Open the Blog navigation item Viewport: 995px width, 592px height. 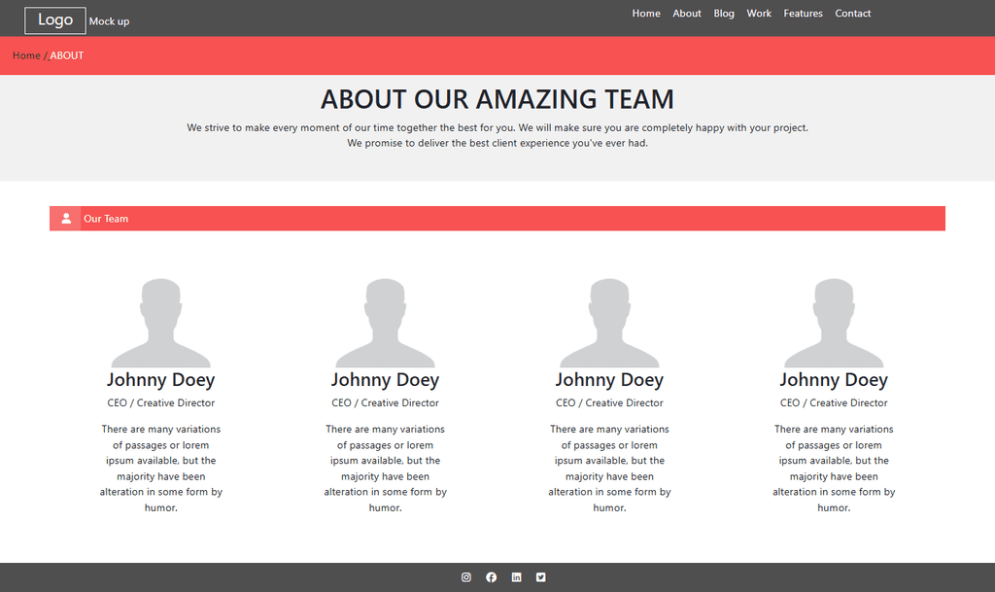[x=723, y=14]
